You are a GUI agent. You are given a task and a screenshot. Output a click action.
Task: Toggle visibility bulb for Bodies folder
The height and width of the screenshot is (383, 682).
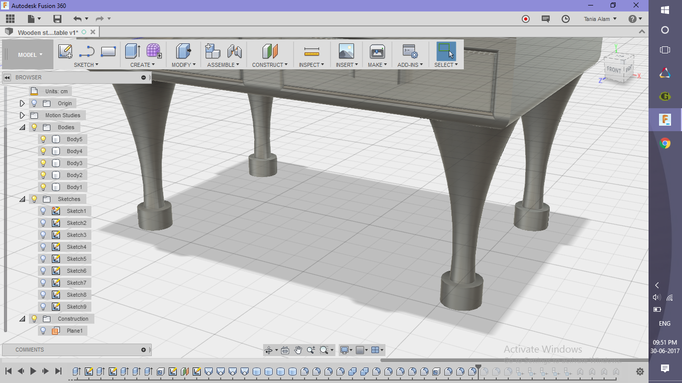(34, 127)
